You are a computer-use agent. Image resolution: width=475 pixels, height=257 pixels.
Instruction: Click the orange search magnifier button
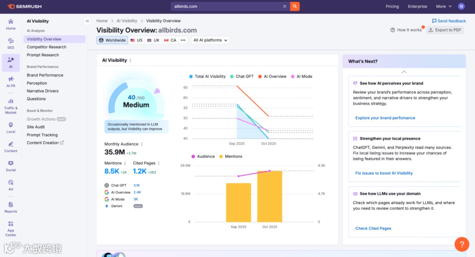click(295, 6)
